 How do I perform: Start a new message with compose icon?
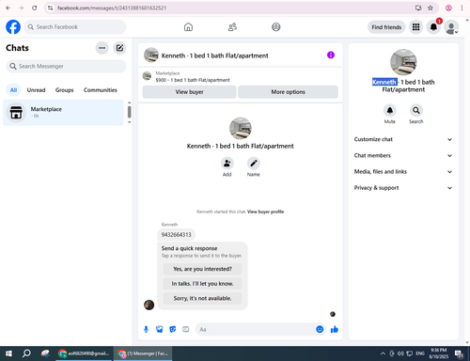tap(119, 48)
